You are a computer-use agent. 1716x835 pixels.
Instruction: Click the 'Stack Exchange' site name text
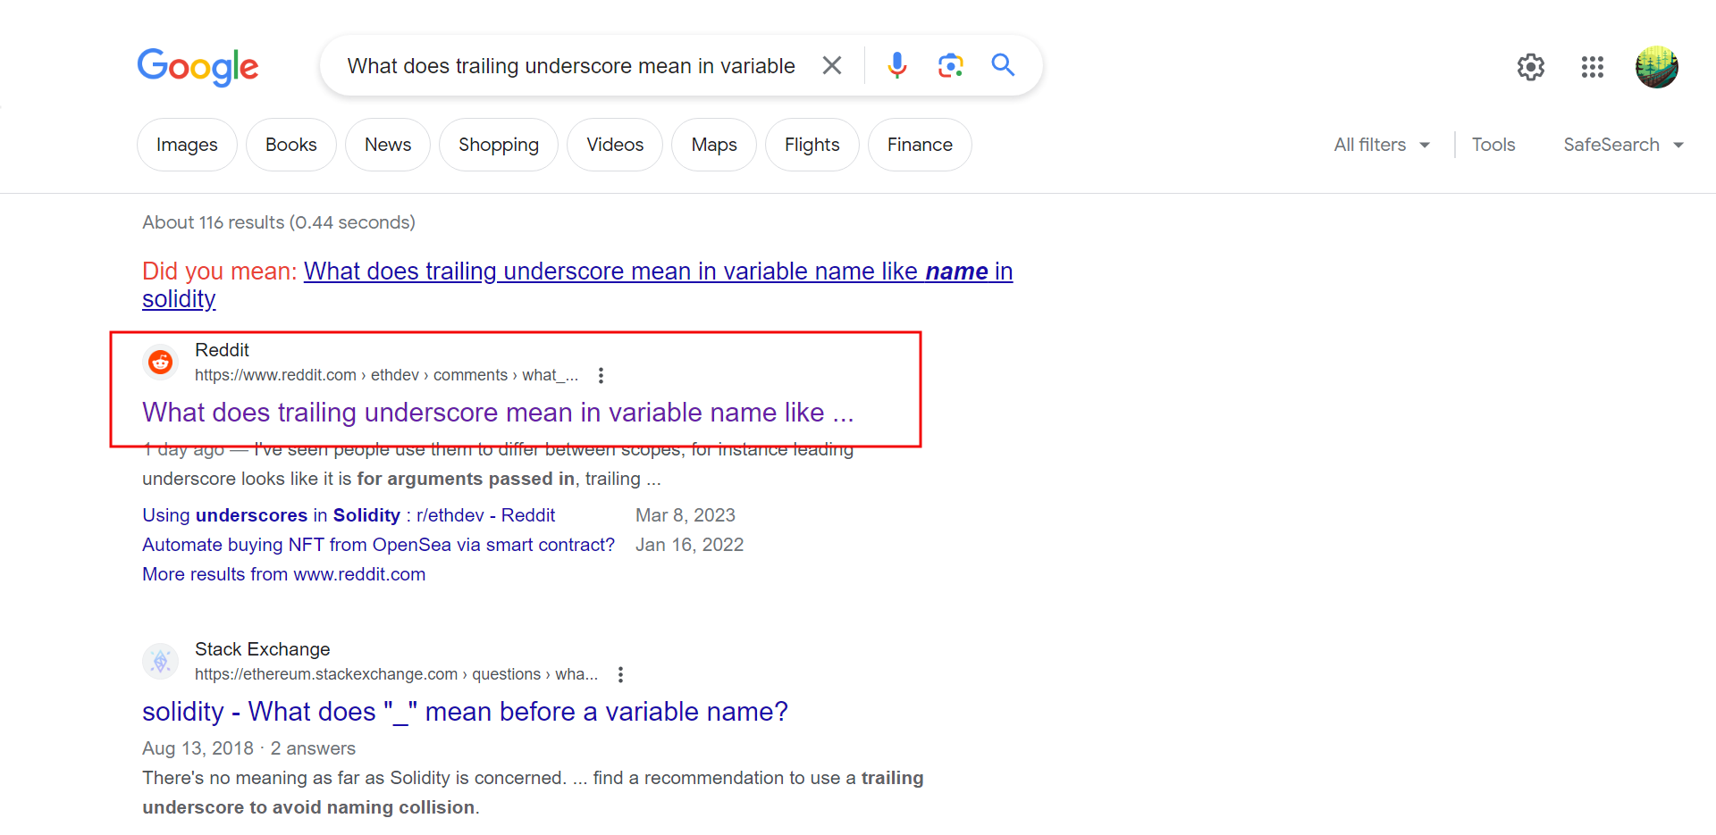coord(262,649)
